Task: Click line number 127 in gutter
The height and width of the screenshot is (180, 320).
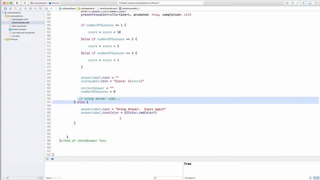Action: coord(48,102)
